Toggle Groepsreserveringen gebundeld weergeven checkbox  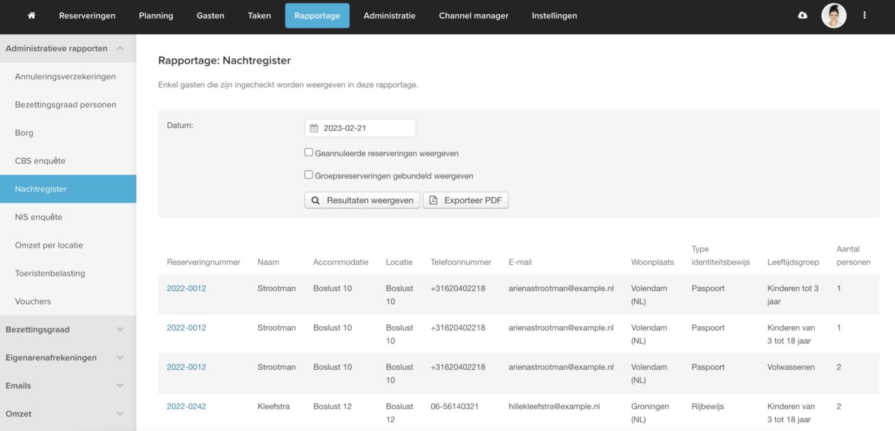(309, 175)
